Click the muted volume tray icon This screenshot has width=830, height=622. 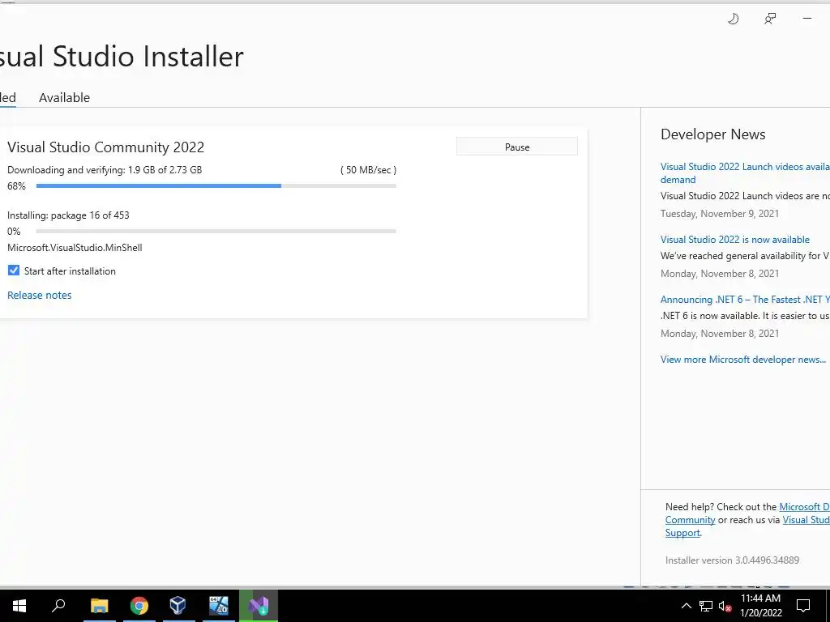click(725, 606)
